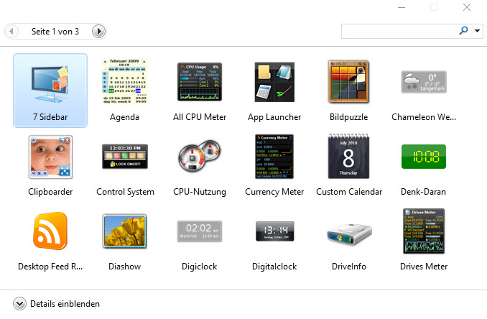Click the search magnifier icon
The height and width of the screenshot is (319, 487).
[463, 30]
